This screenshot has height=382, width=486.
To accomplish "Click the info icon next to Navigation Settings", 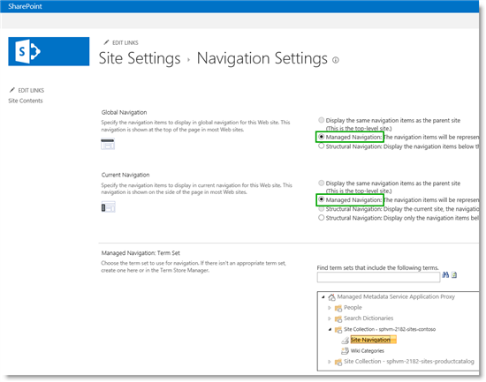I will 336,60.
